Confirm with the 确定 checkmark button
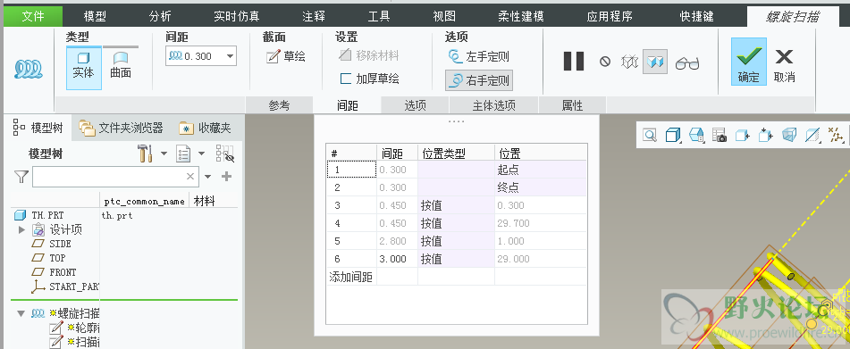This screenshot has height=349, width=850. pos(749,62)
